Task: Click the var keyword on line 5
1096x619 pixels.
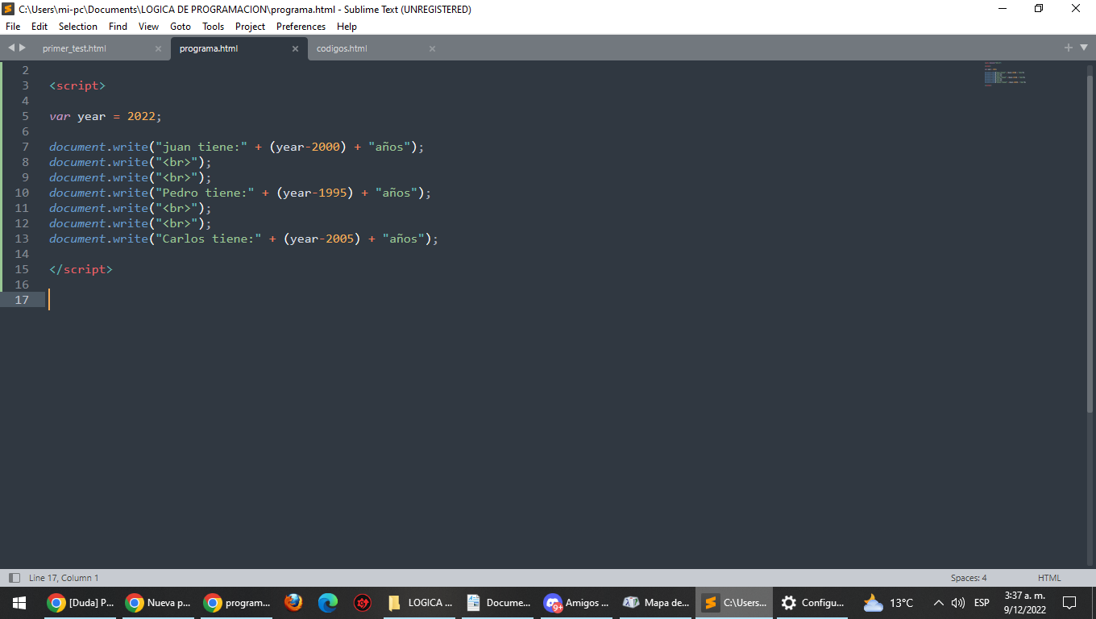Action: tap(60, 116)
